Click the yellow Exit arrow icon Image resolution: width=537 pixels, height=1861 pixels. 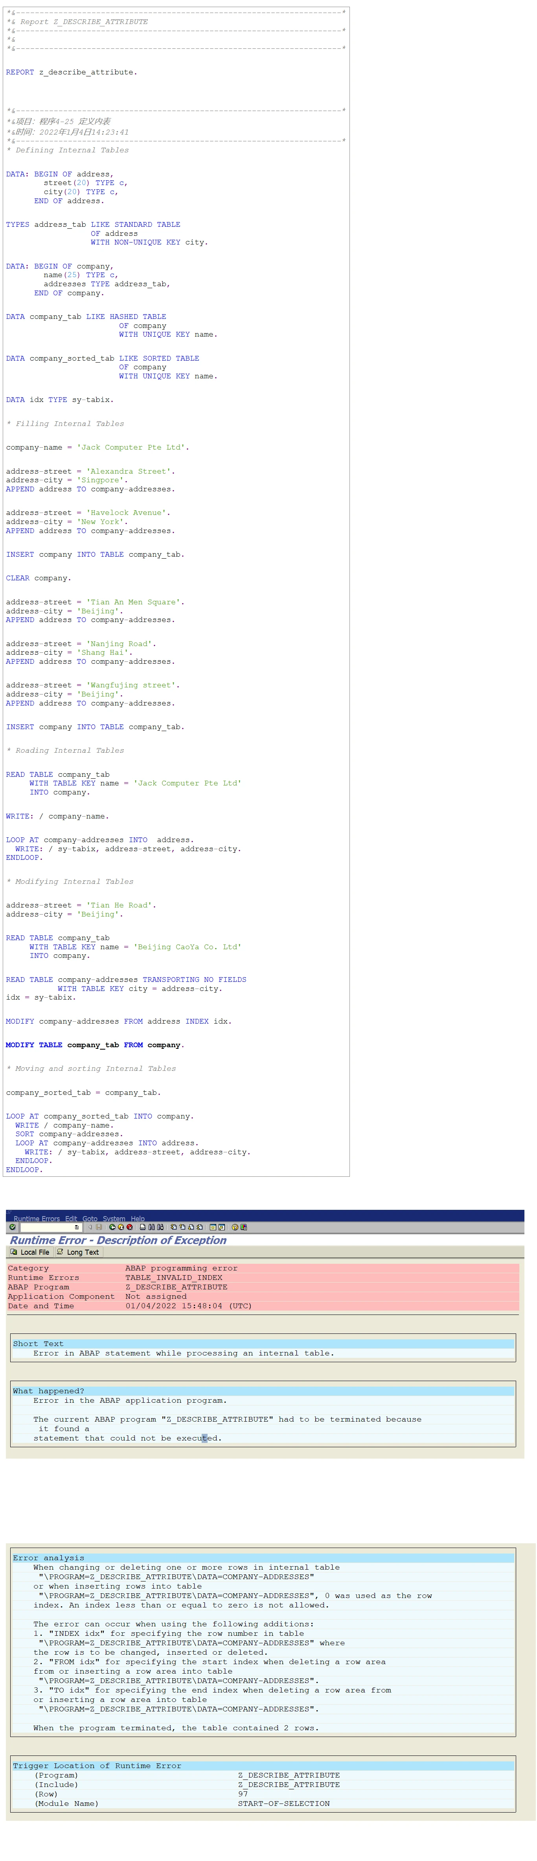pos(121,1228)
